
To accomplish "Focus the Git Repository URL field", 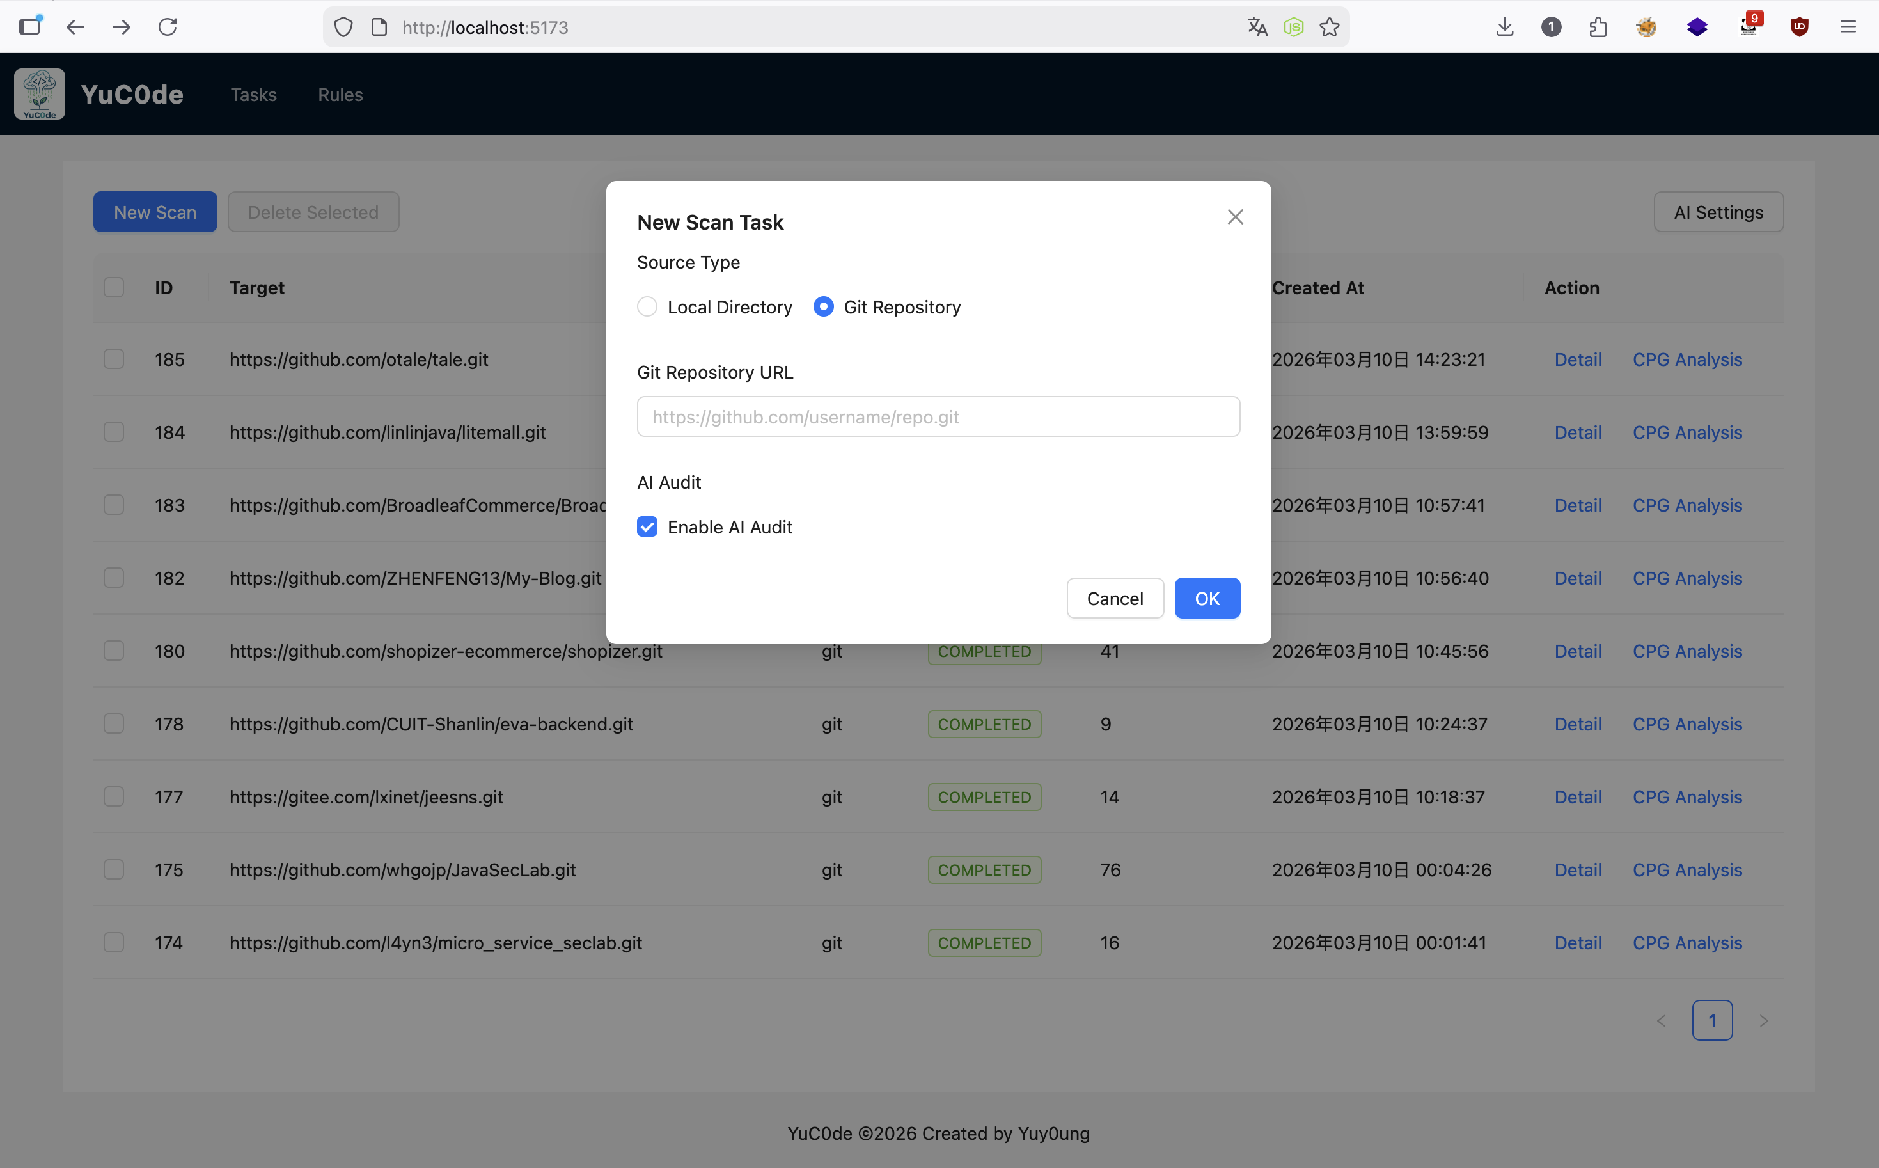I will pyautogui.click(x=938, y=417).
